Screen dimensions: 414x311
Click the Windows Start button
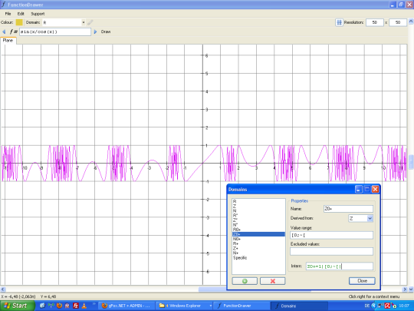pyautogui.click(x=18, y=306)
